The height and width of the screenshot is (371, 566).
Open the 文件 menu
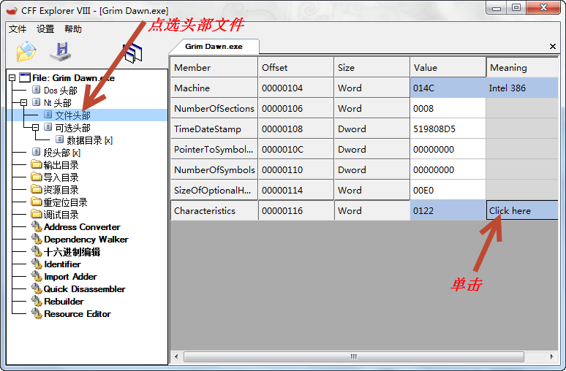tap(18, 29)
